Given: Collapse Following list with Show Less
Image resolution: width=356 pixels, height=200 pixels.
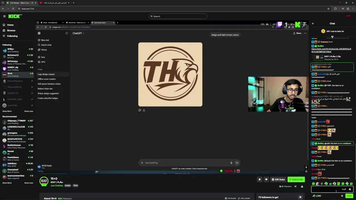Looking at the screenshot, I should (x=29, y=111).
